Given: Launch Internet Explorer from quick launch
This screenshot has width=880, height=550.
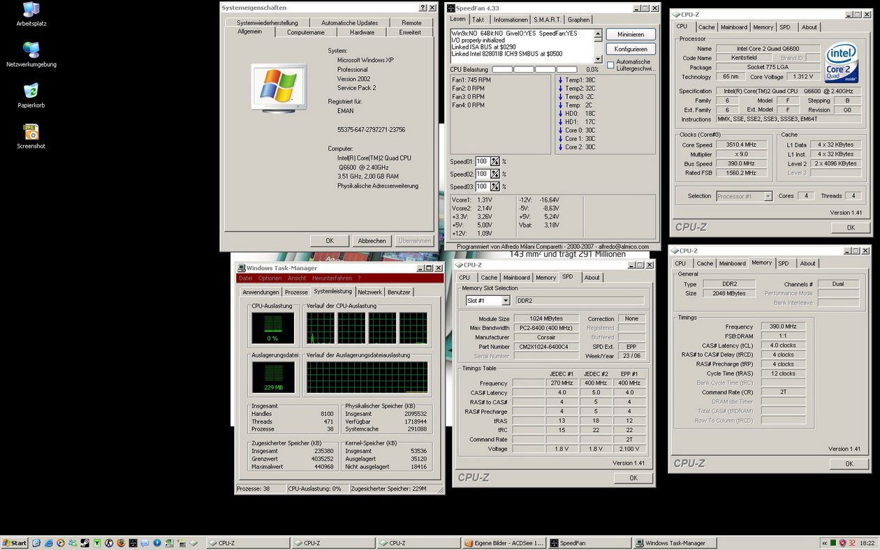Looking at the screenshot, I should pos(48,543).
